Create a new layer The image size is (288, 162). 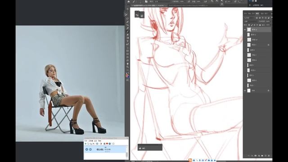(265, 156)
